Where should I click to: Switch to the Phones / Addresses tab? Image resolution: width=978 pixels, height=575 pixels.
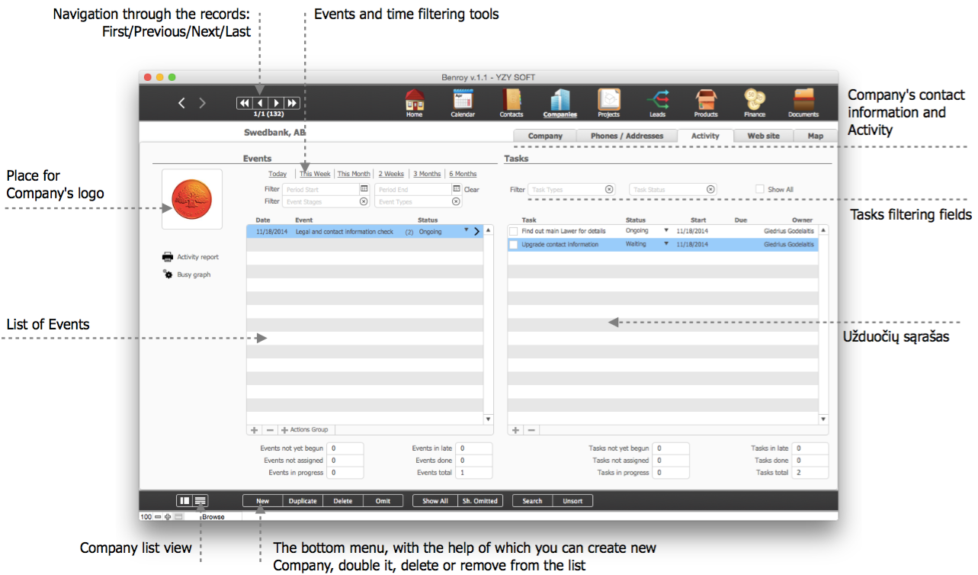627,136
